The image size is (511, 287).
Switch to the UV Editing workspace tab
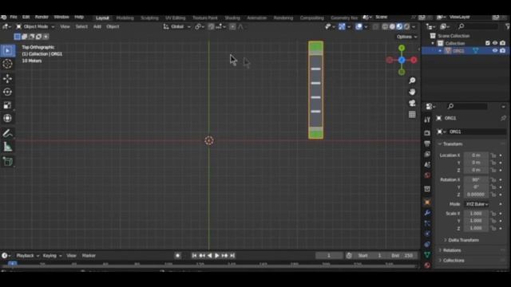pyautogui.click(x=175, y=18)
